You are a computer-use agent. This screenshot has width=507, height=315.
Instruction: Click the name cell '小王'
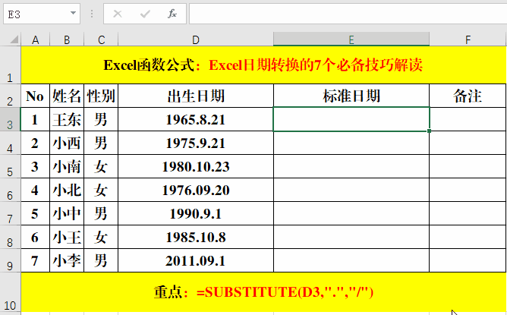[67, 238]
